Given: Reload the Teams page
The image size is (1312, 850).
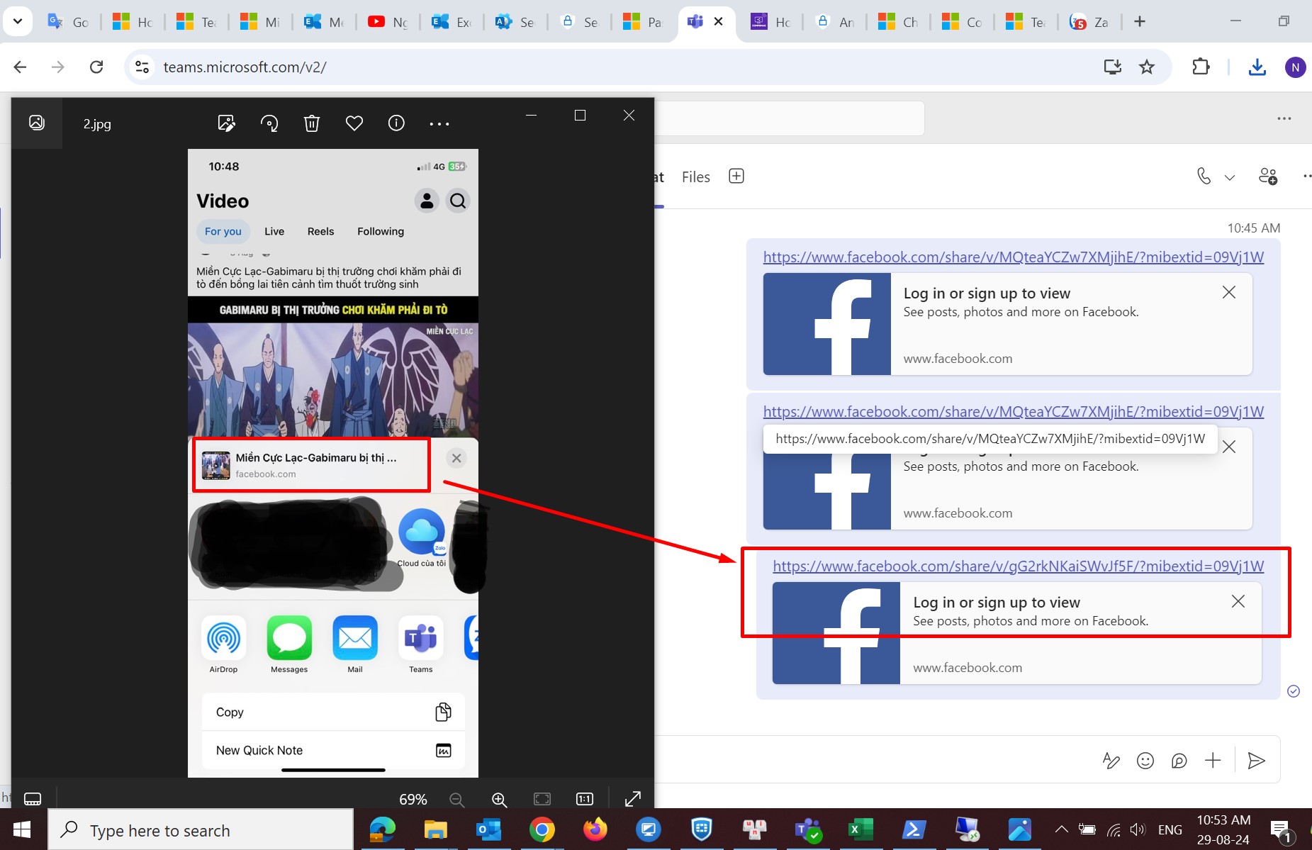Looking at the screenshot, I should tap(96, 67).
